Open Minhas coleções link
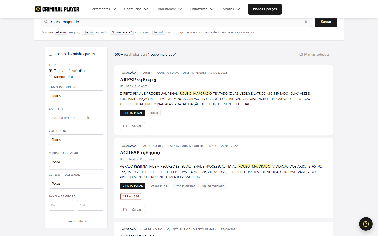378x236 pixels. coord(314,54)
